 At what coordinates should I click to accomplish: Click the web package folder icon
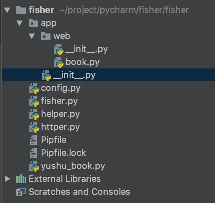(45, 36)
